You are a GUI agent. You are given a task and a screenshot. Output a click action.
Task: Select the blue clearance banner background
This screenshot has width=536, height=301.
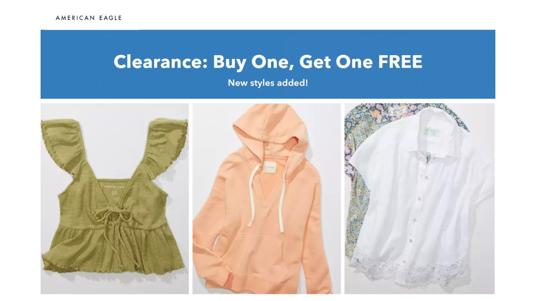[268, 64]
